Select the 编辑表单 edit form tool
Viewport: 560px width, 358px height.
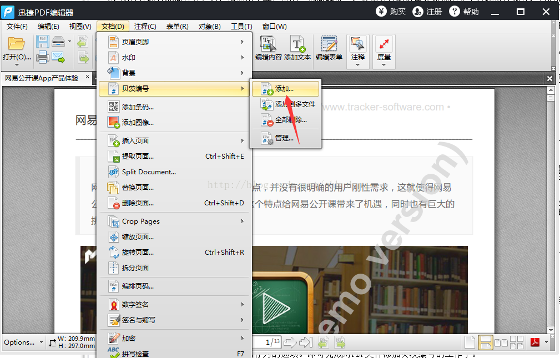click(x=329, y=48)
